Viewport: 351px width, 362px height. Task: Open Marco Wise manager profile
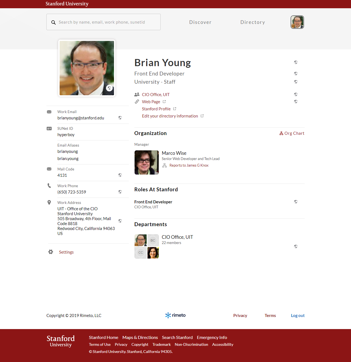point(174,153)
